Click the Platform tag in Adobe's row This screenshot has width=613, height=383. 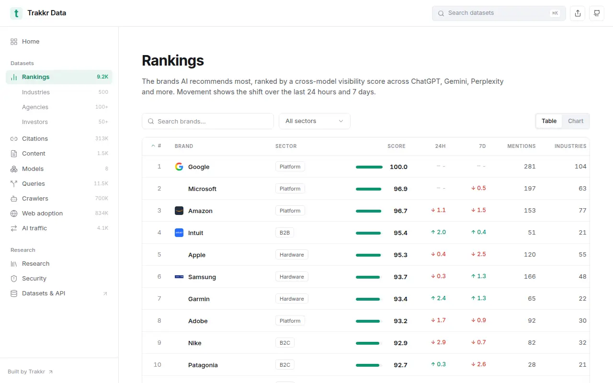[290, 321]
